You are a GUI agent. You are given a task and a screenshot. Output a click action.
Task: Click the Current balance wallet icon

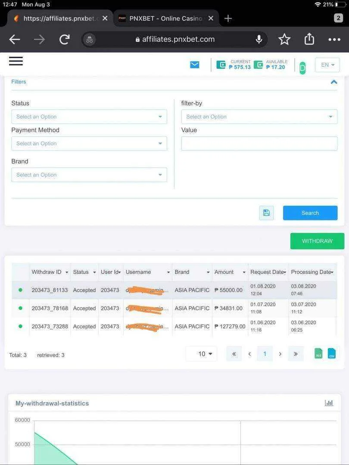[x=221, y=64]
